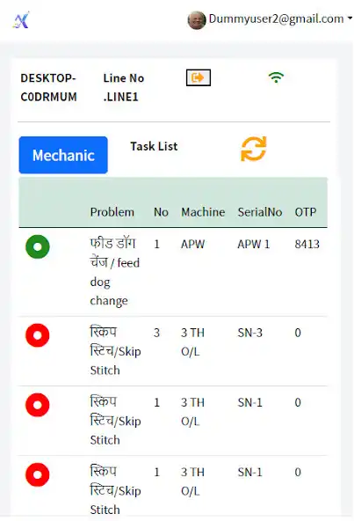Image resolution: width=354 pixels, height=521 pixels.
Task: Click the Machine column header
Action: [203, 212]
